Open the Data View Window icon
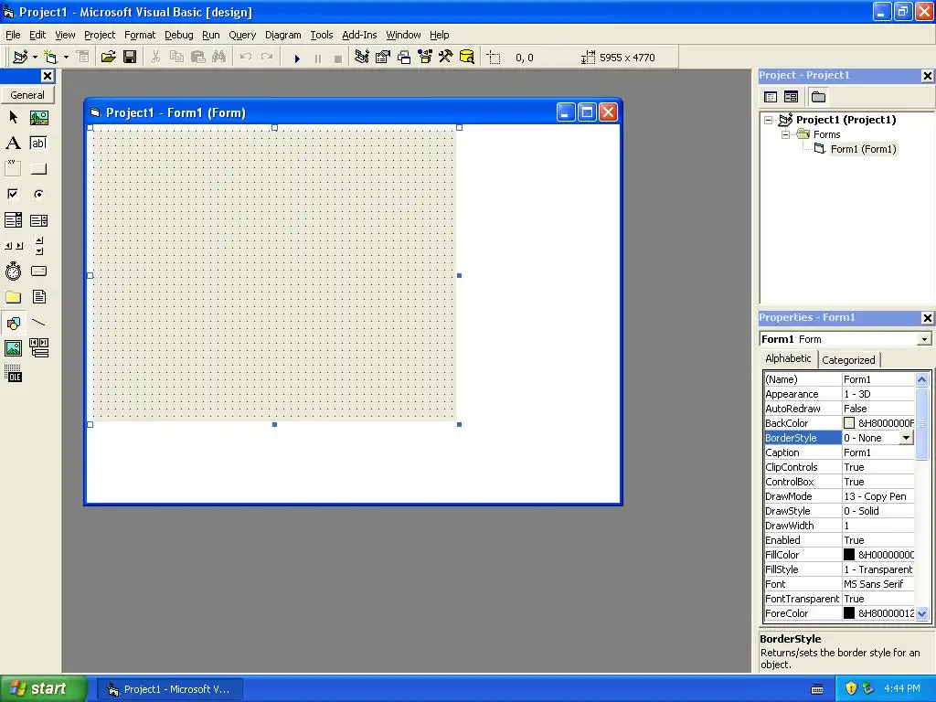 coord(467,58)
